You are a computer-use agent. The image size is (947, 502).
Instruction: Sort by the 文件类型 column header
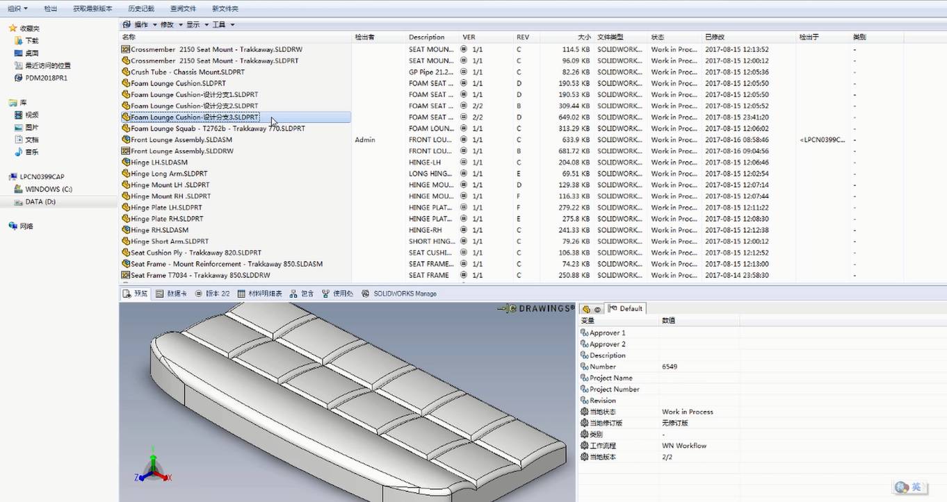point(610,37)
